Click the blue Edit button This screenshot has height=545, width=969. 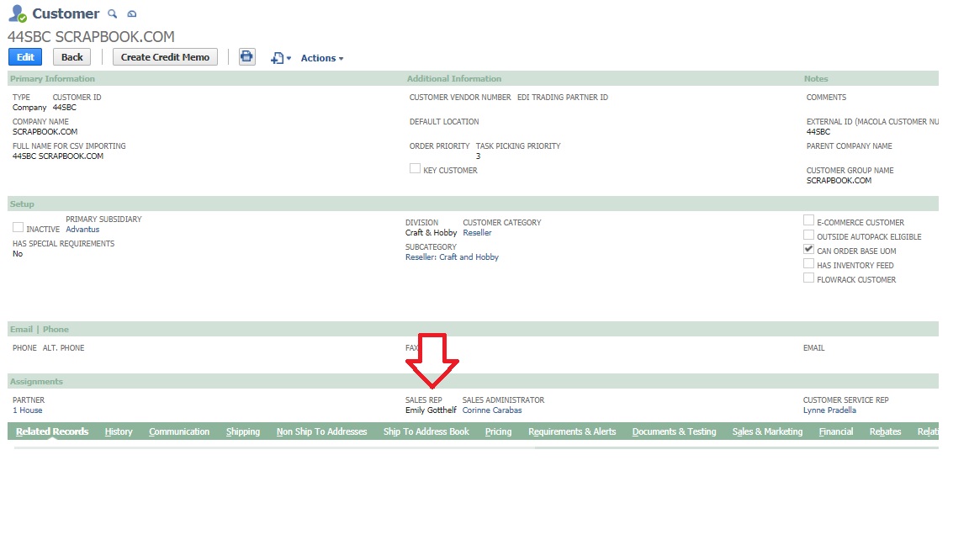(25, 57)
